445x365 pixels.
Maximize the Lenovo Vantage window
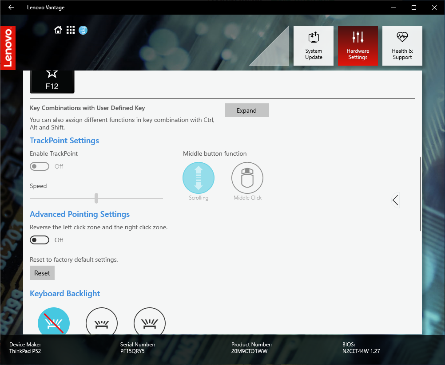pos(414,8)
